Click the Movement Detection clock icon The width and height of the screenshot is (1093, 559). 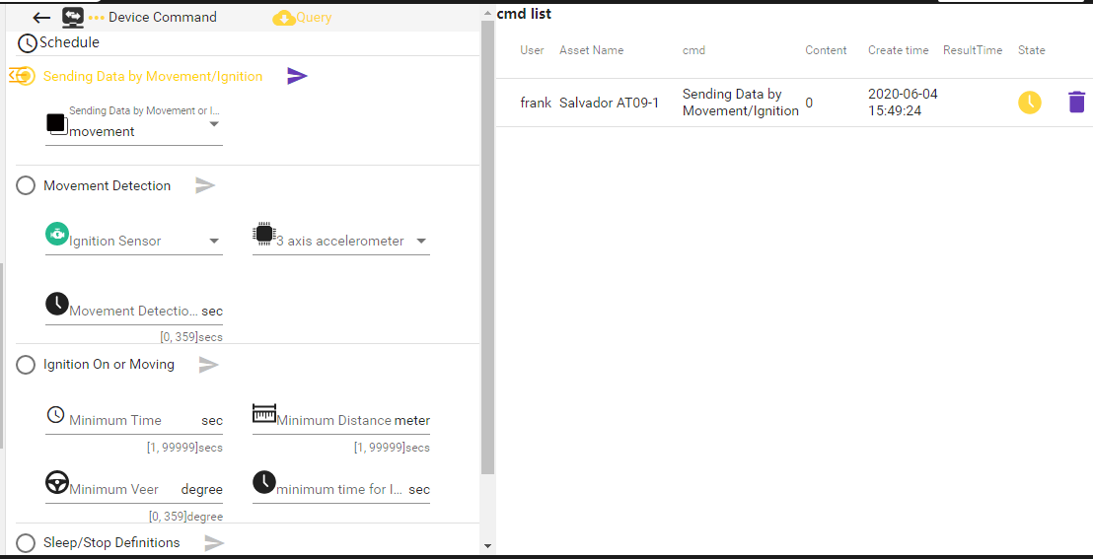[57, 304]
